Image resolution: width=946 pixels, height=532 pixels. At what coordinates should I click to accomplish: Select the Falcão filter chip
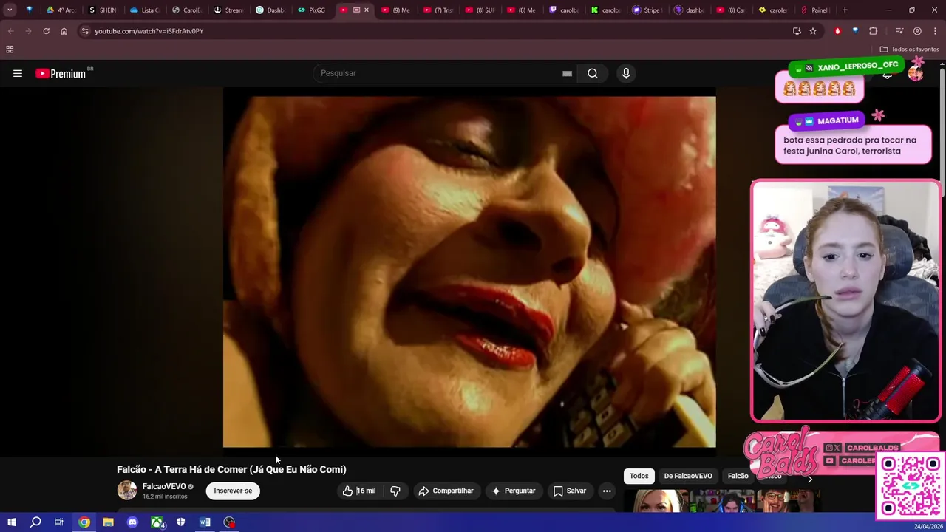click(738, 476)
